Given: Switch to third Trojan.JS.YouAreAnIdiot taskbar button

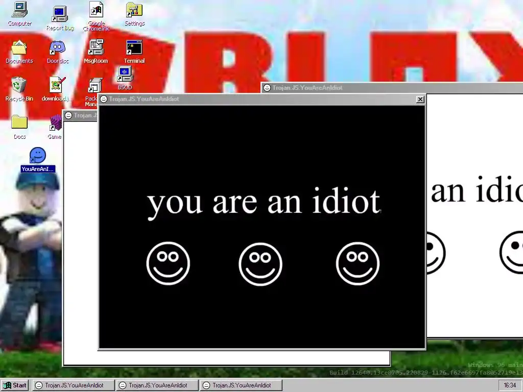Looking at the screenshot, I should 241,385.
